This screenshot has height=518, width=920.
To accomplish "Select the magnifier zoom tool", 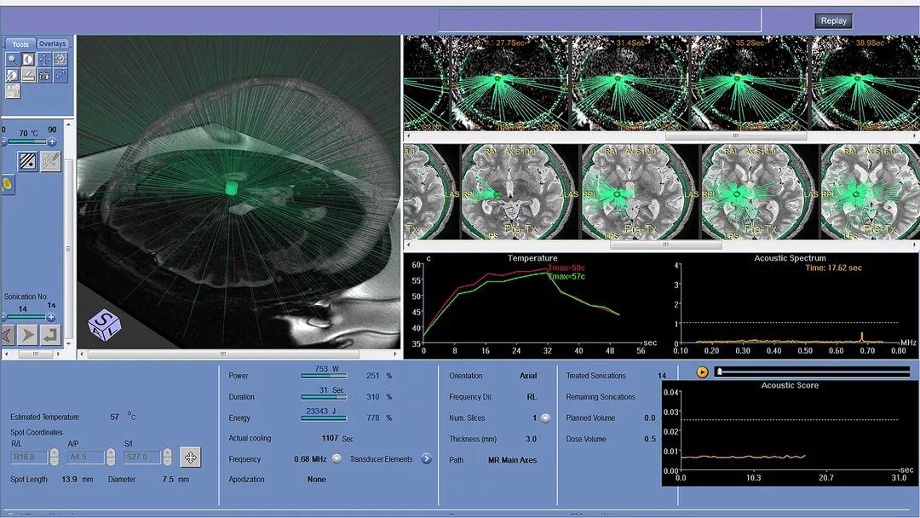I will [x=13, y=59].
